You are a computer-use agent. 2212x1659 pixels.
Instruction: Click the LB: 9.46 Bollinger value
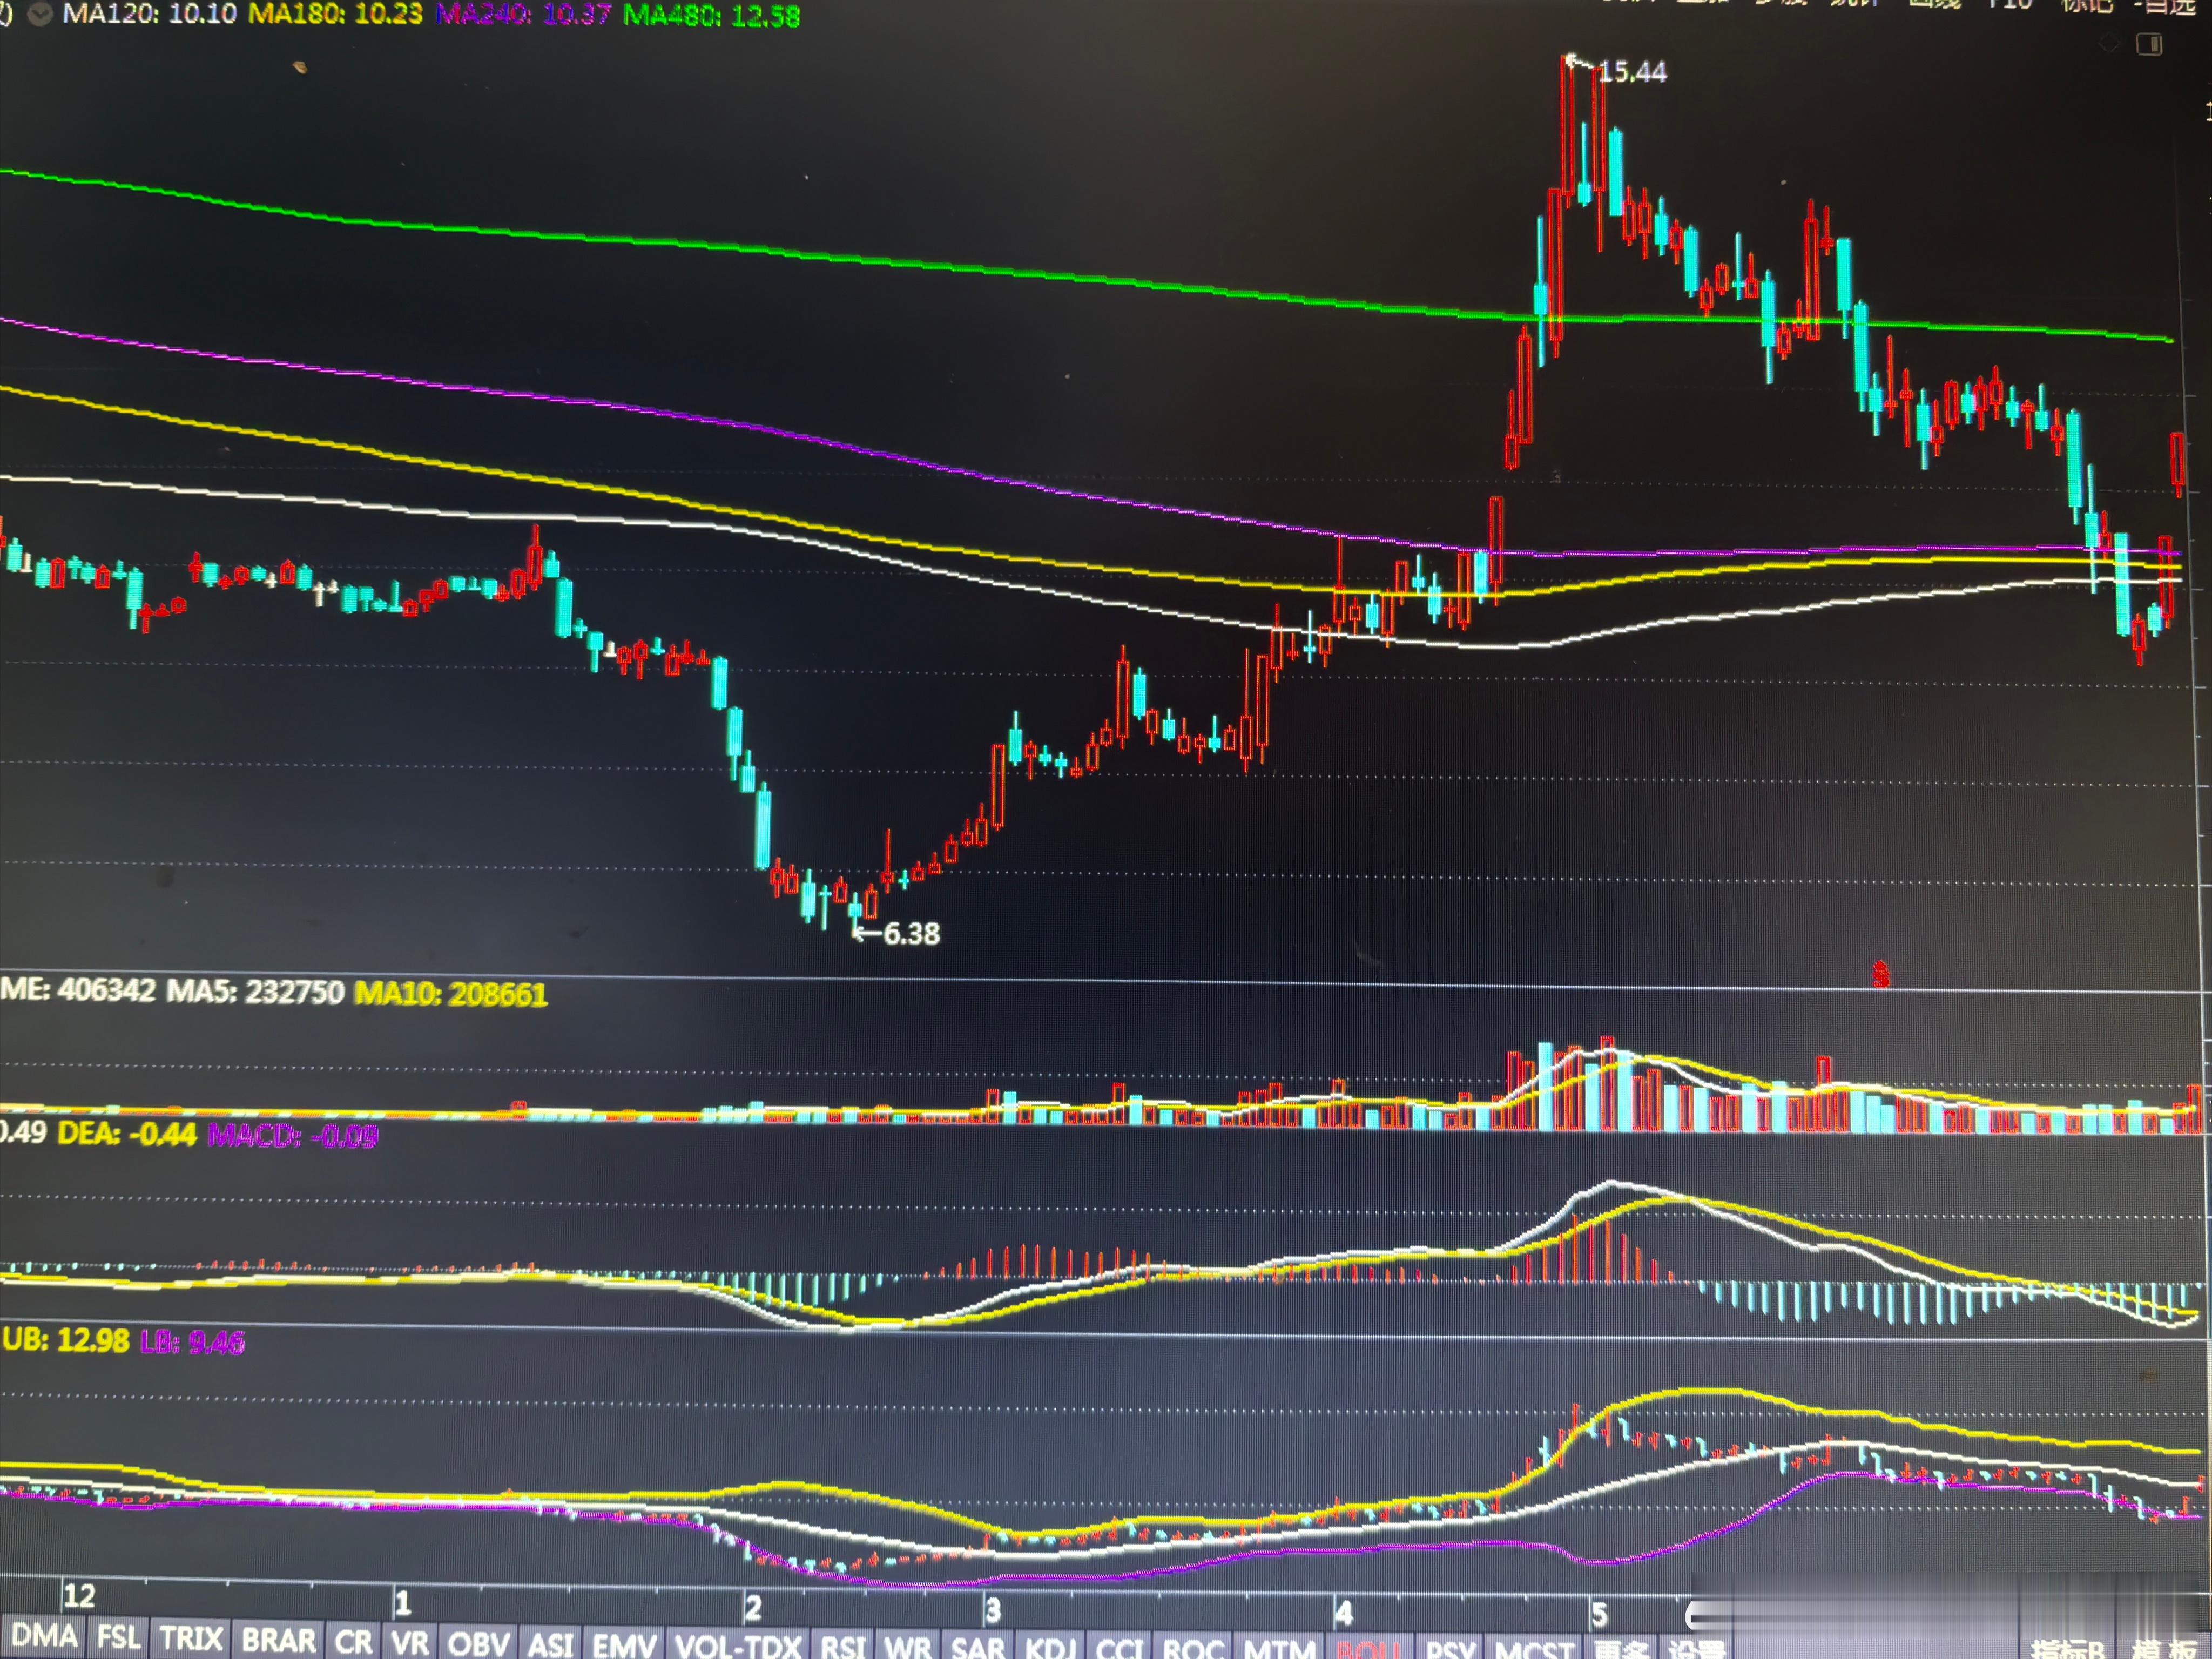coord(192,1342)
